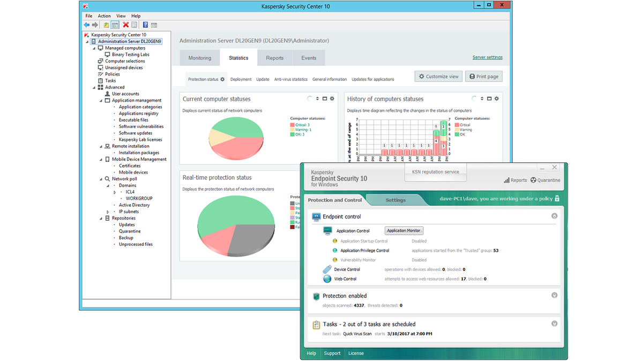Click the Protection enabled shield icon
Image resolution: width=643 pixels, height=361 pixels.
click(316, 296)
